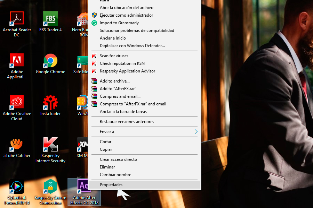Open CyberLink PowerDVD 14

click(x=16, y=187)
